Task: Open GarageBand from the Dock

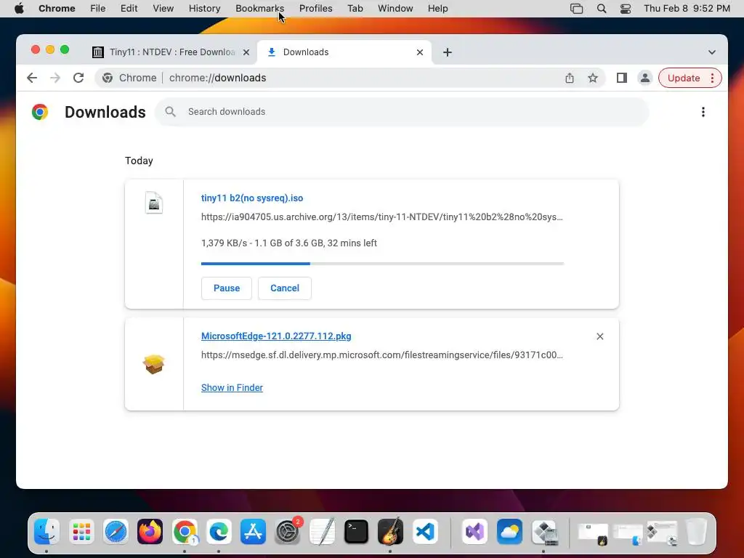Action: click(x=390, y=531)
